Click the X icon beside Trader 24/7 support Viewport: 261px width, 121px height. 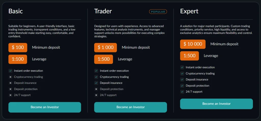pos(96,95)
